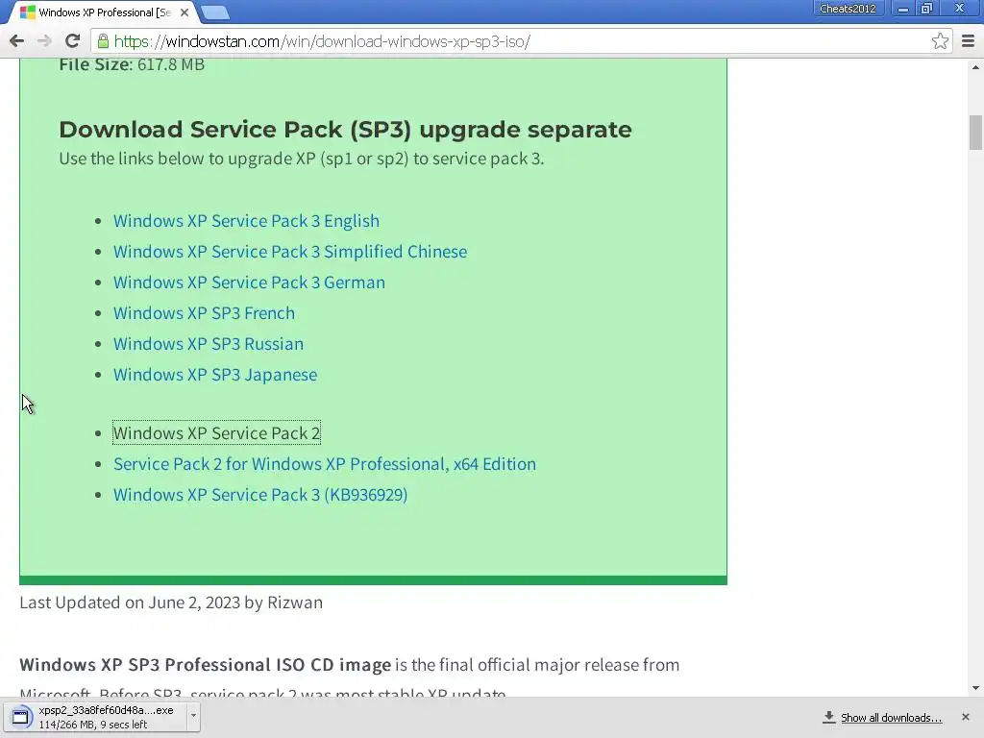Close the downloads bar
This screenshot has width=984, height=738.
[965, 717]
